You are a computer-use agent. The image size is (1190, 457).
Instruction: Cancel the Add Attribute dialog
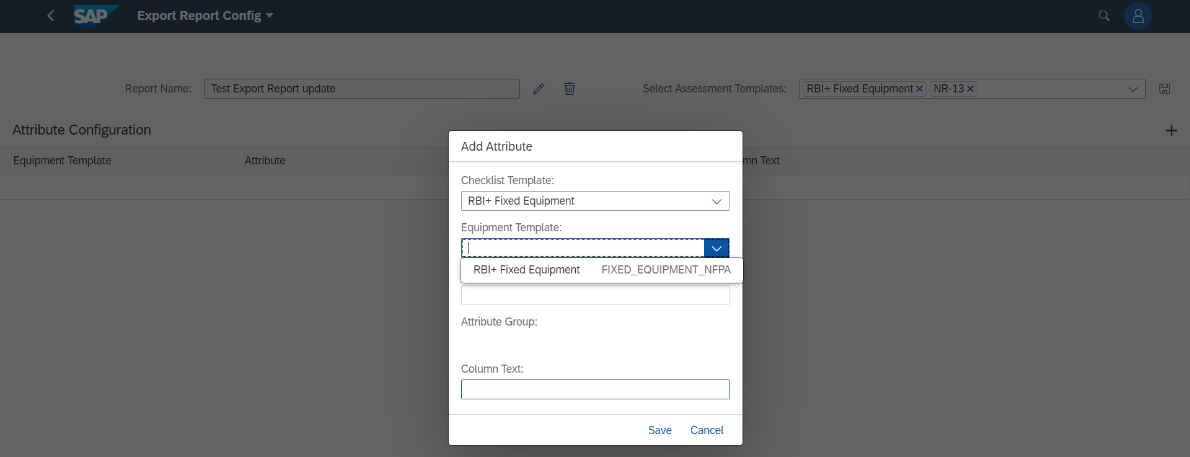707,430
